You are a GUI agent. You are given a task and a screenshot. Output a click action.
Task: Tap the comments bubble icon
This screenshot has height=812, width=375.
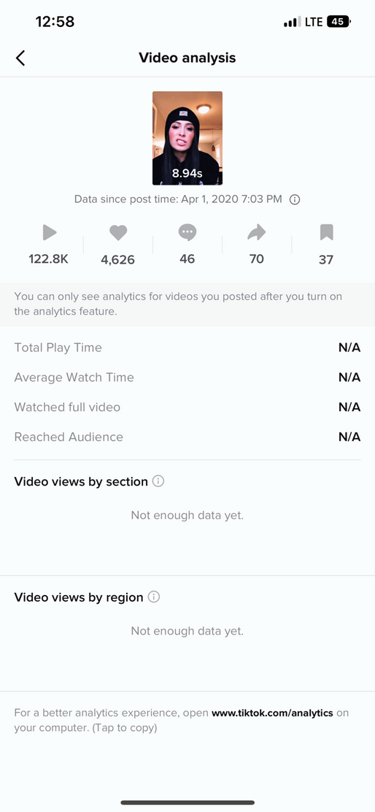coord(187,232)
